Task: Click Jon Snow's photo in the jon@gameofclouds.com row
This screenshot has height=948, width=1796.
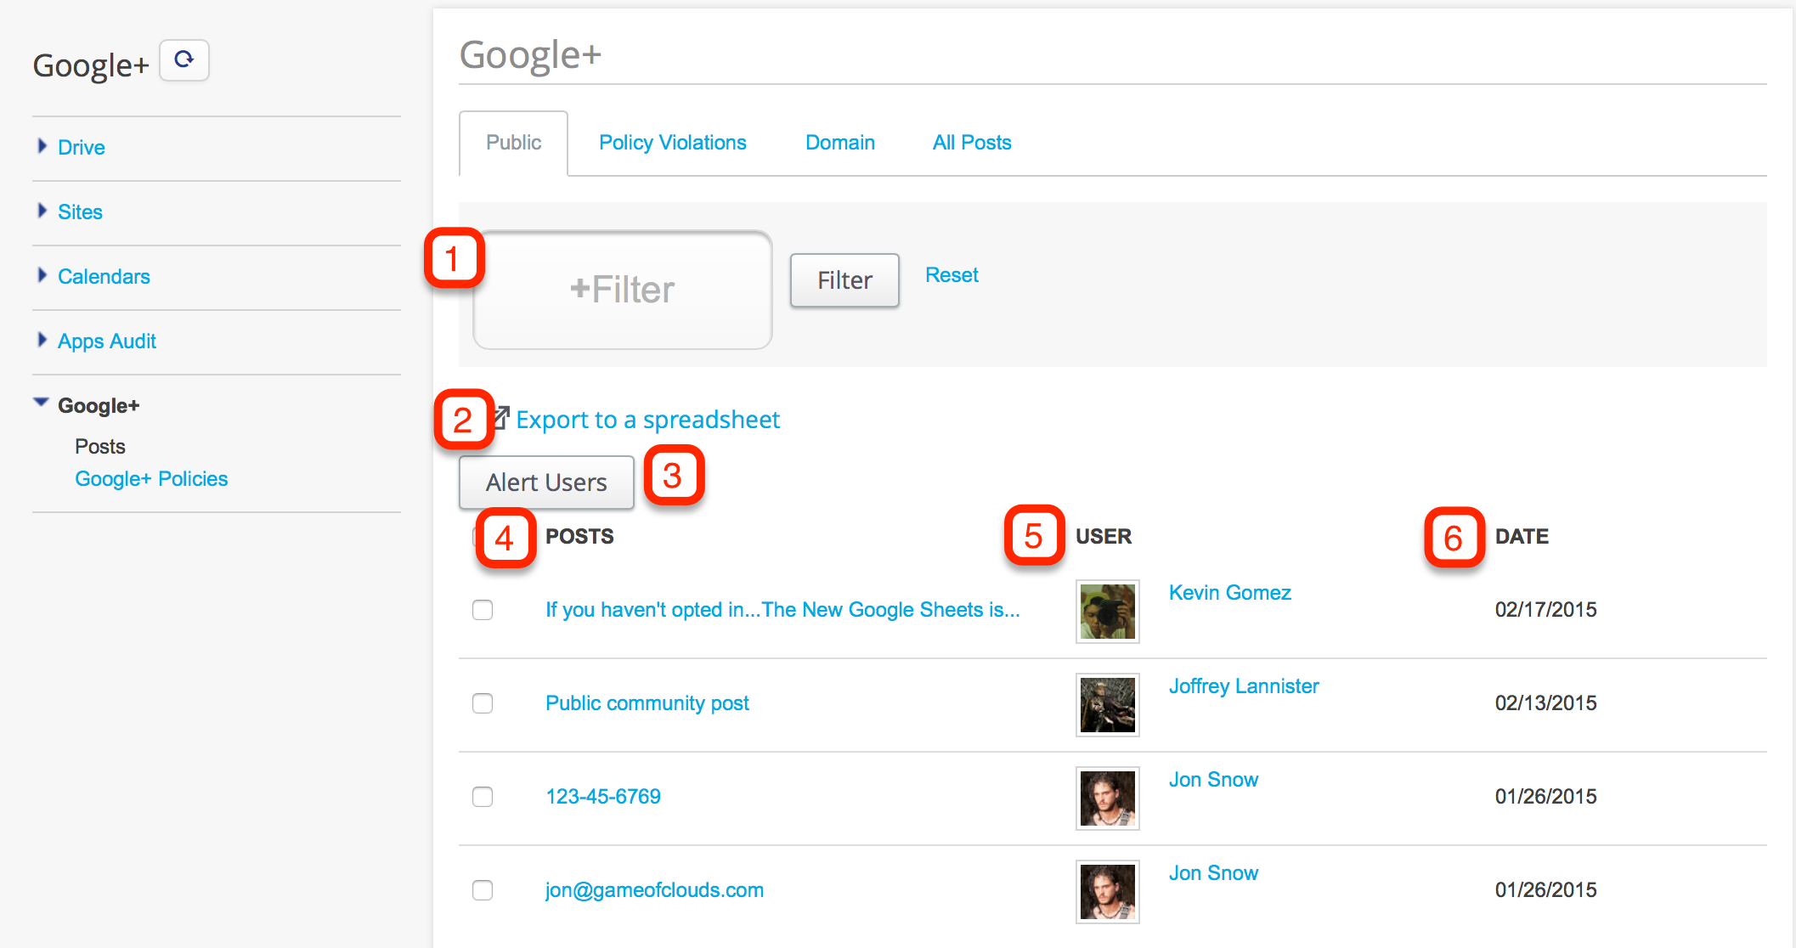Action: [1108, 892]
